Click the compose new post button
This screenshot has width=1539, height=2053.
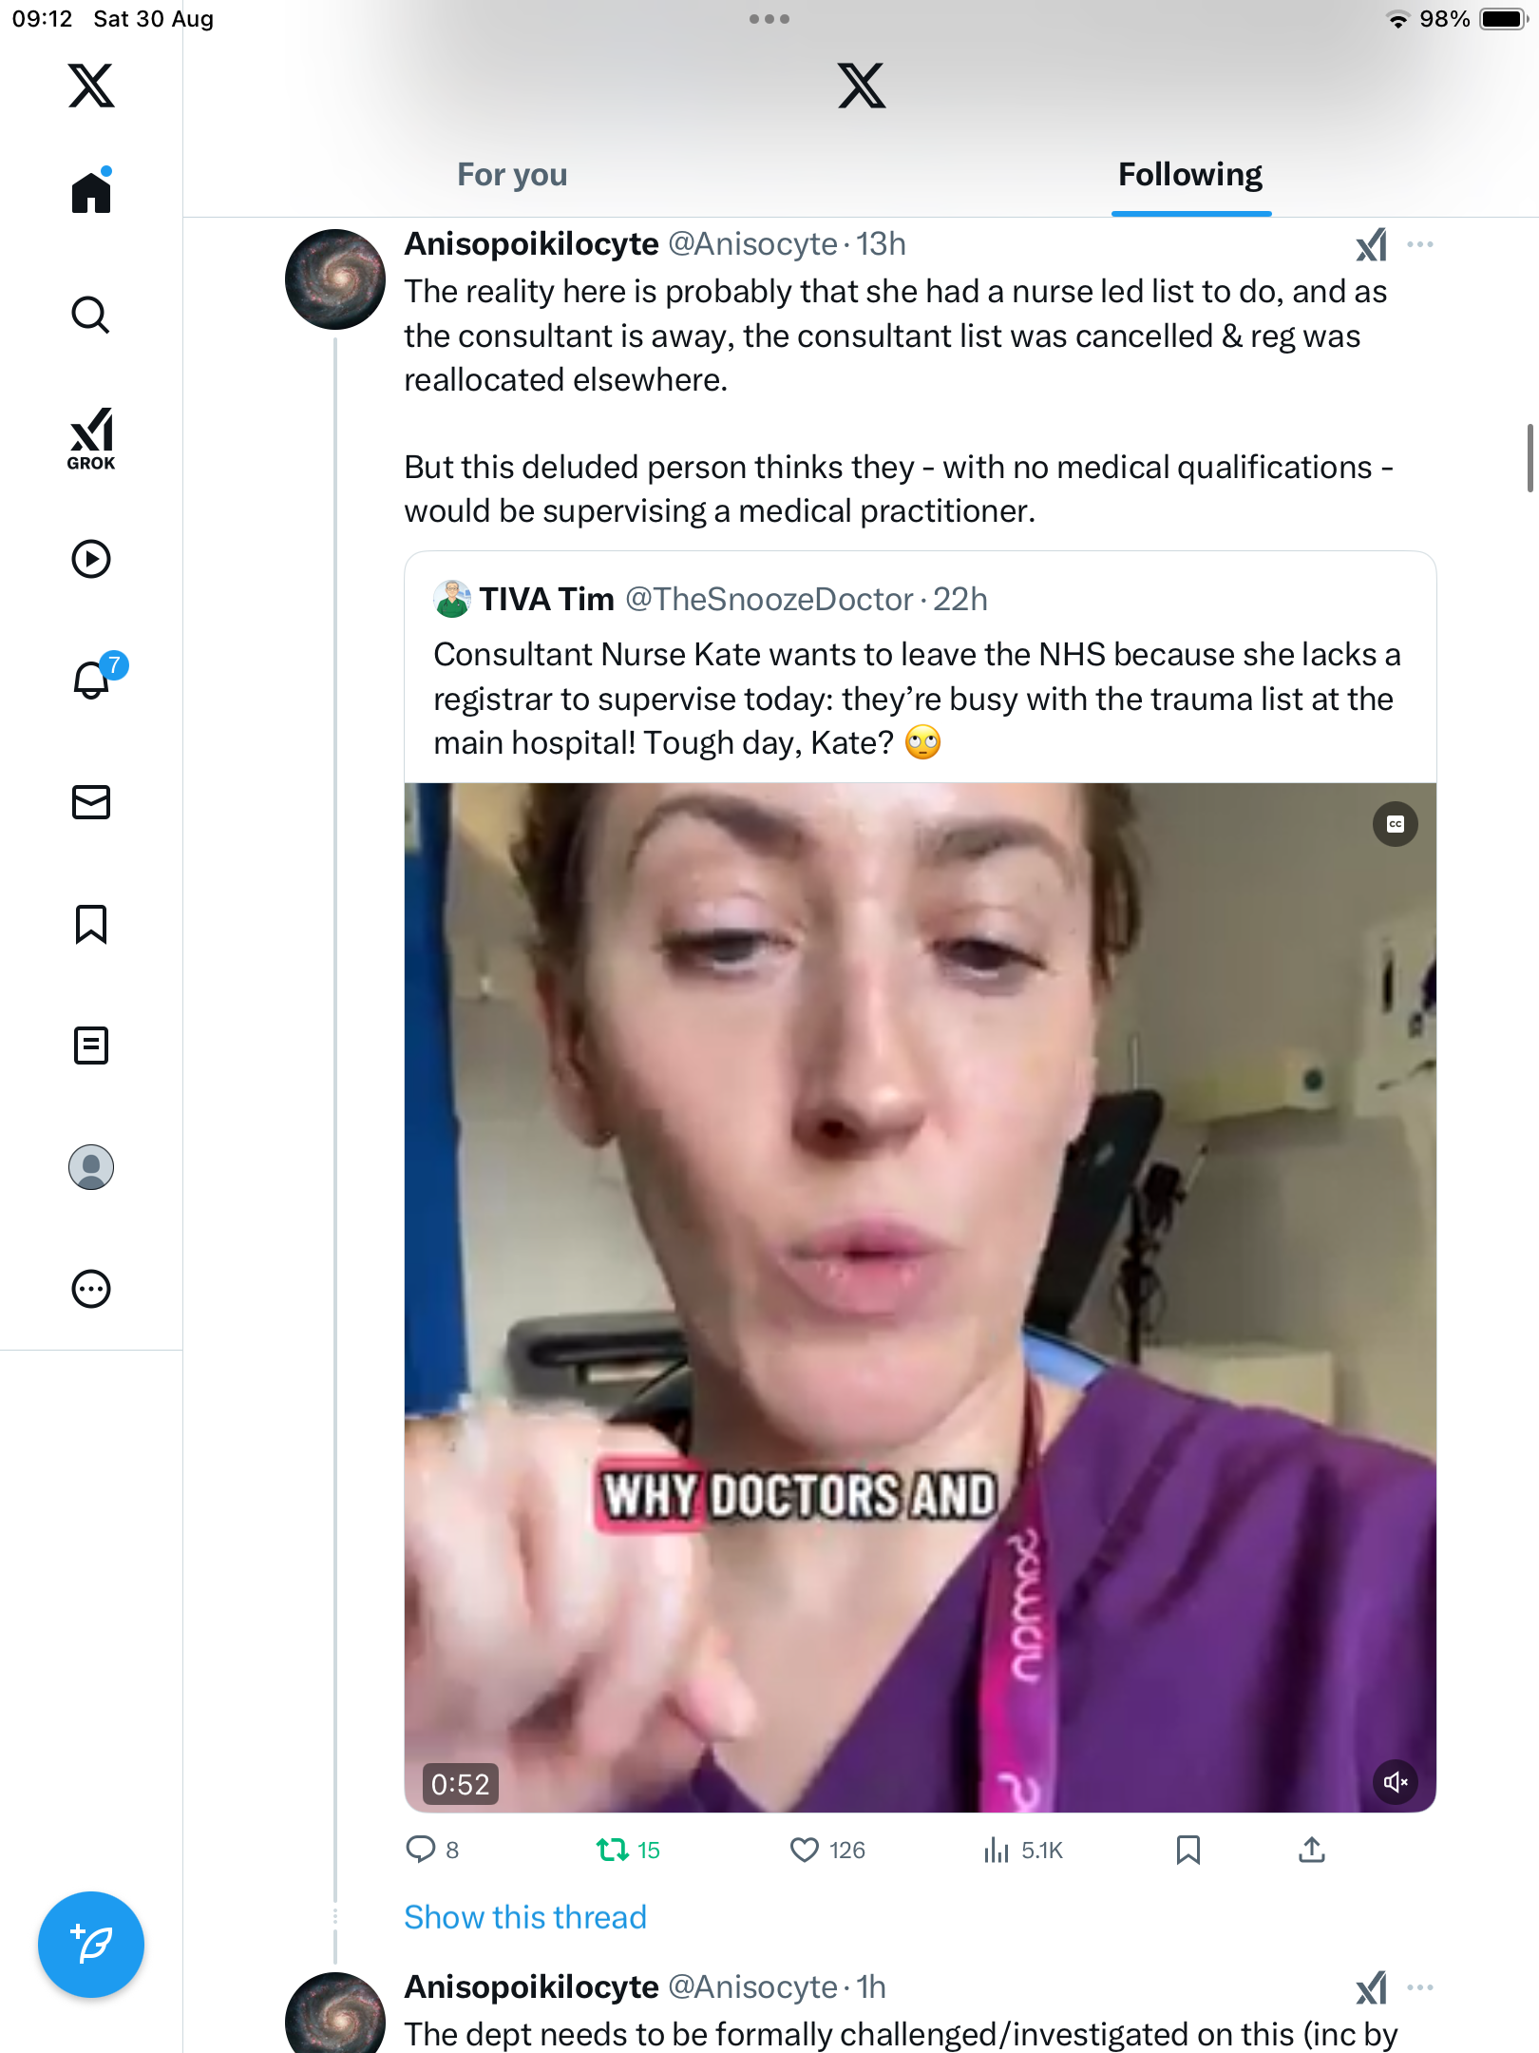coord(91,1945)
